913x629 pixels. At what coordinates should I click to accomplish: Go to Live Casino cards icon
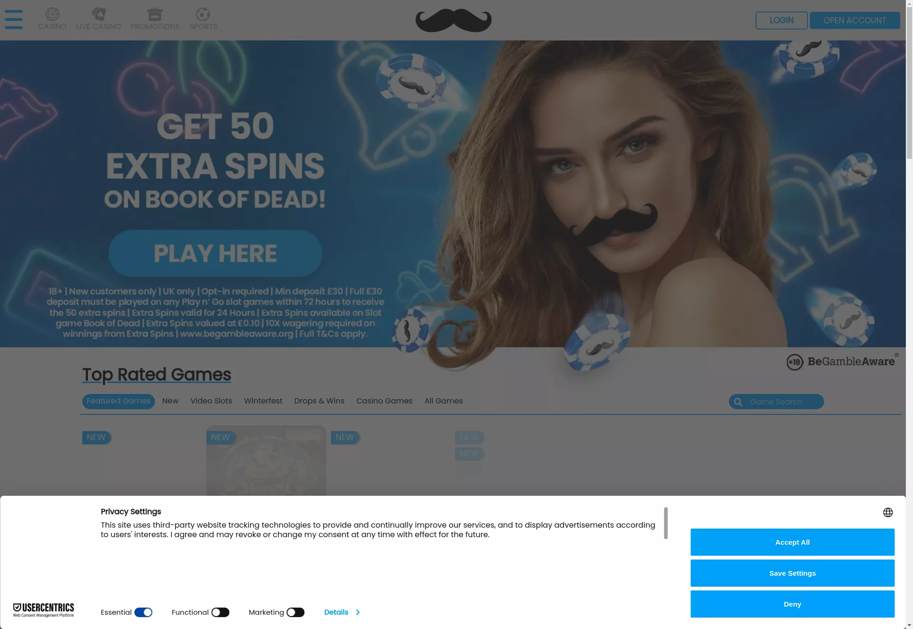tap(98, 14)
